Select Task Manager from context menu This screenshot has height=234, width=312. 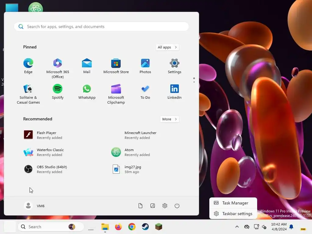(x=233, y=203)
